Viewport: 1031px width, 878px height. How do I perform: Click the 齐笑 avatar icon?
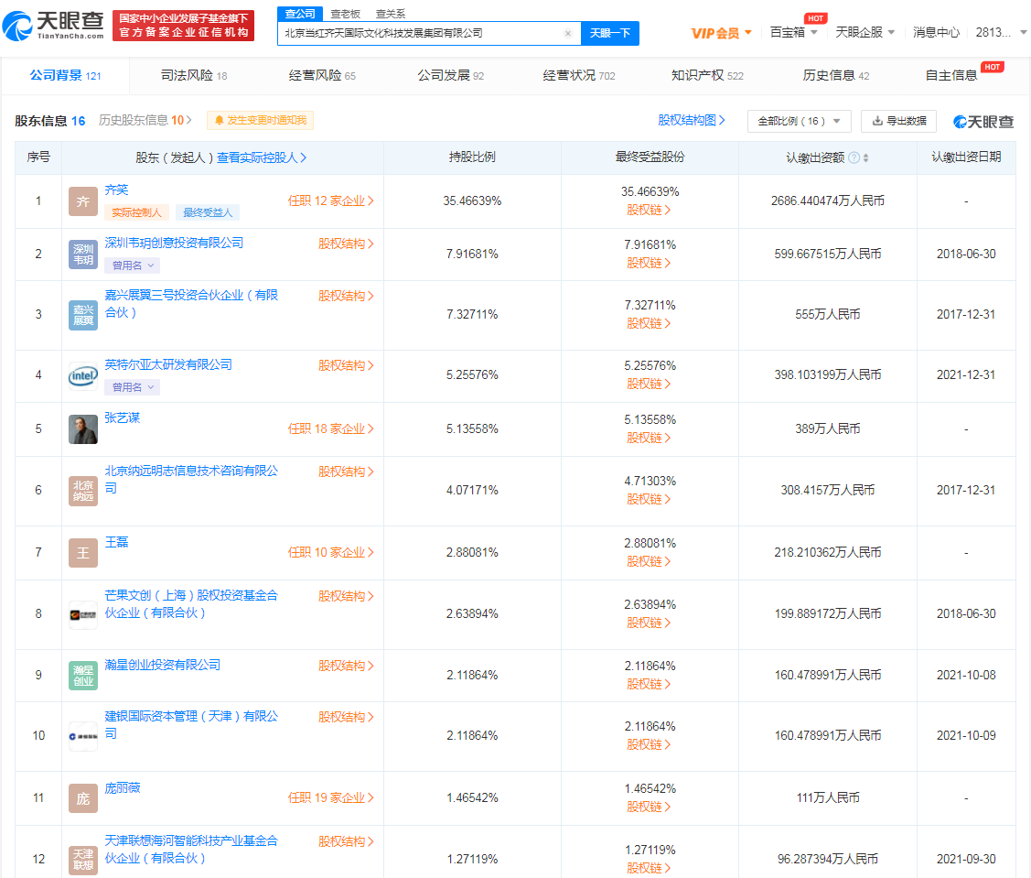[83, 201]
